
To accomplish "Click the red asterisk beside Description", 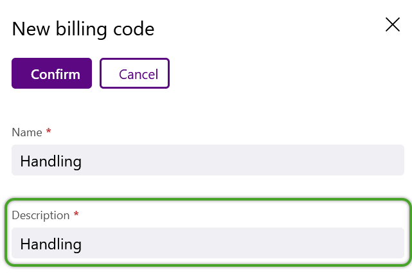I will [76, 213].
